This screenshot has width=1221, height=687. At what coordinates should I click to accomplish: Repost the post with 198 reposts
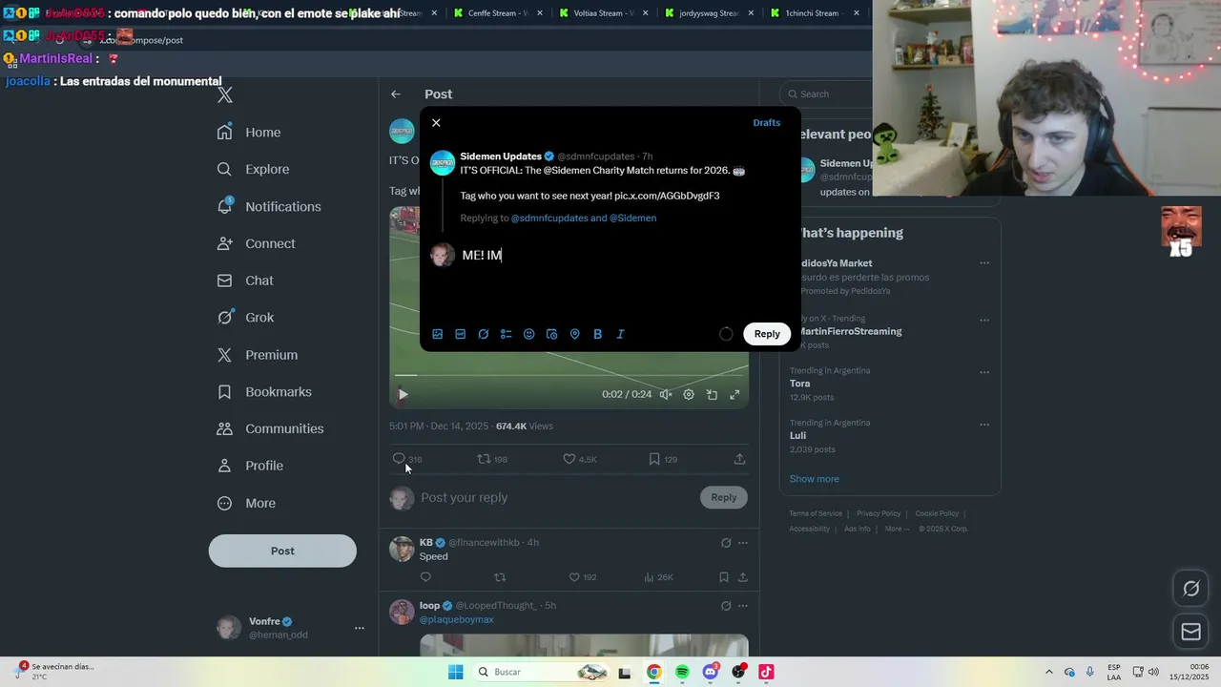click(x=484, y=459)
